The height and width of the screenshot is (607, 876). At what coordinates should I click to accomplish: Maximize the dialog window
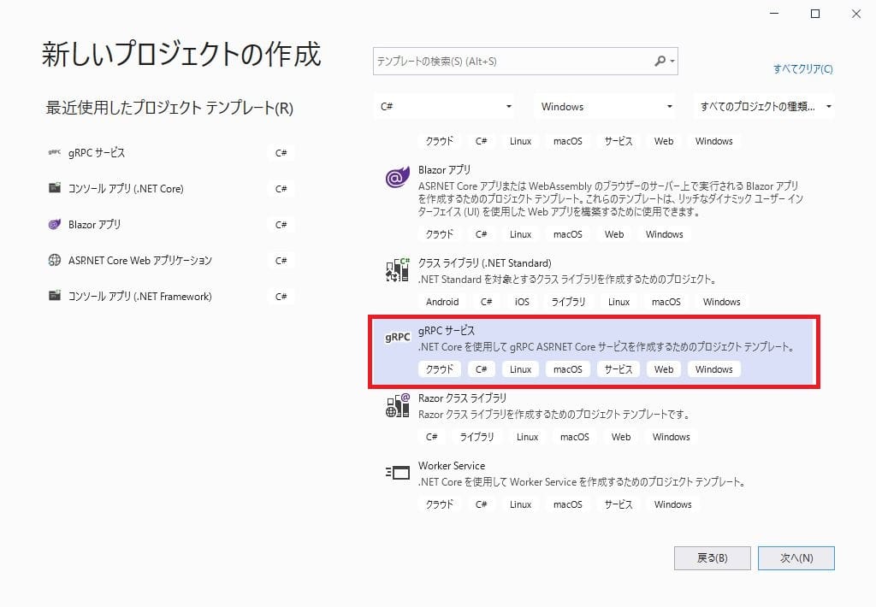coord(815,14)
